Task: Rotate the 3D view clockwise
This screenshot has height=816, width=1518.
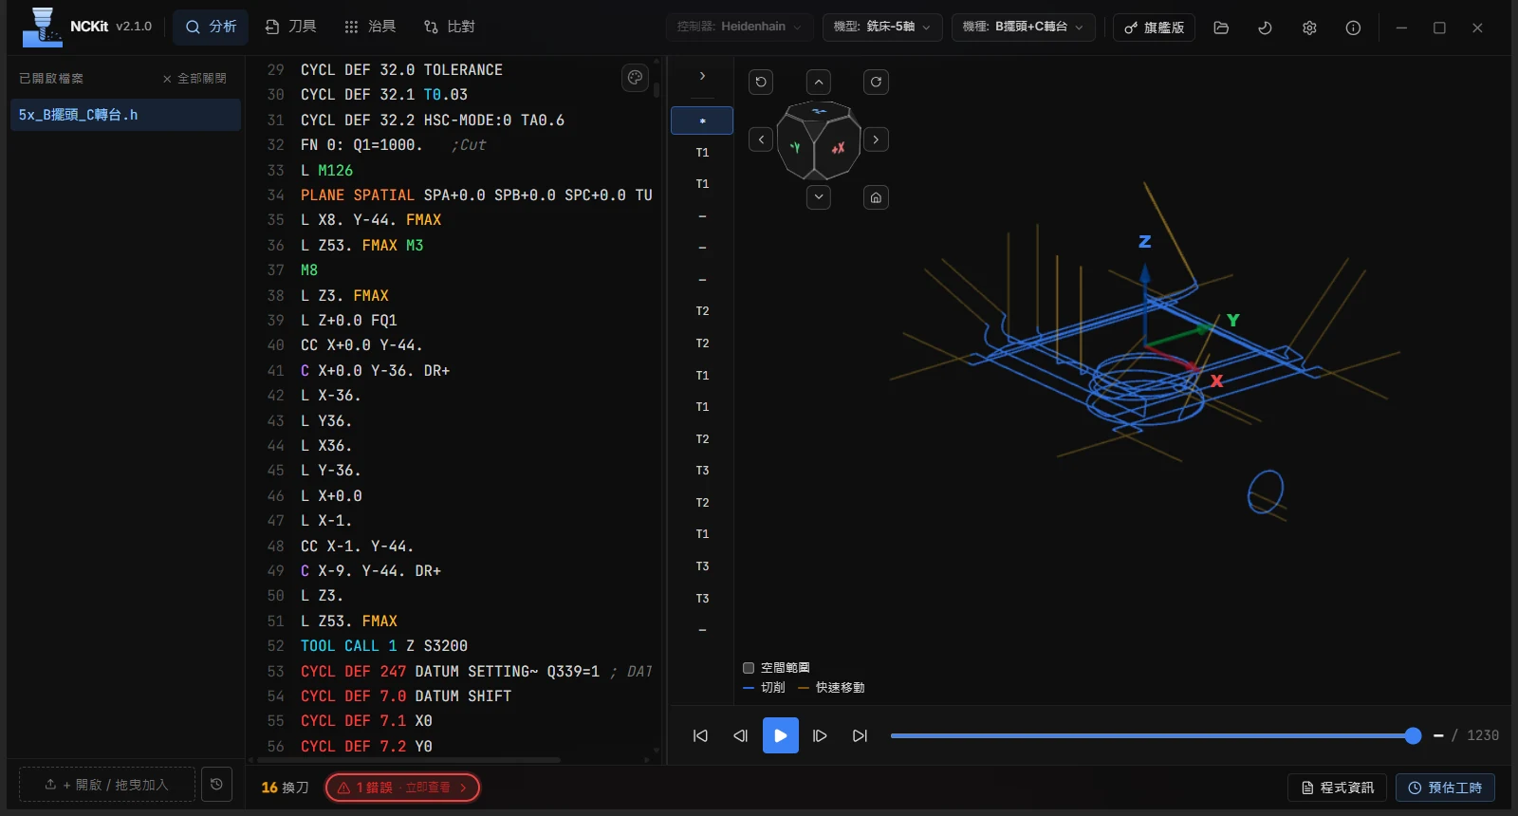Action: click(x=876, y=83)
